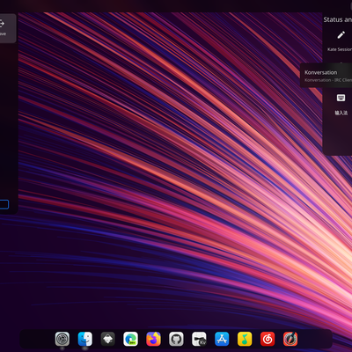
Task: Open the Kvantum icon with KV badge
Action: [x=199, y=339]
